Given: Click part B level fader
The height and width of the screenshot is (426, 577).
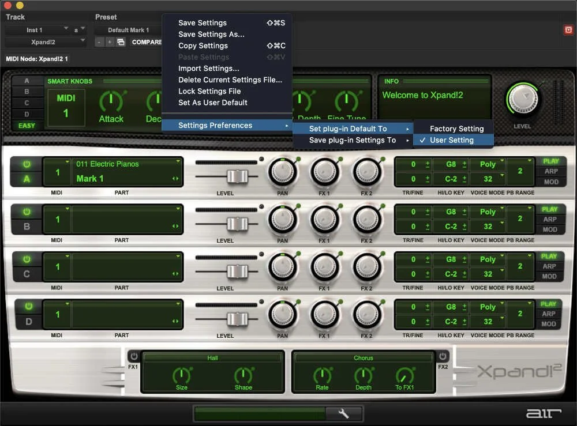Looking at the screenshot, I should 237,224.
